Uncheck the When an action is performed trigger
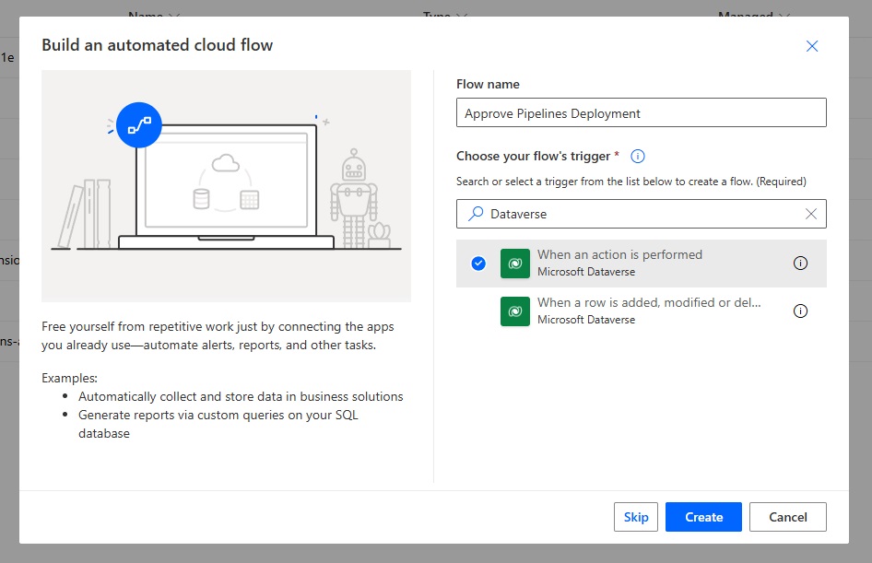Viewport: 872px width, 563px height. [478, 264]
